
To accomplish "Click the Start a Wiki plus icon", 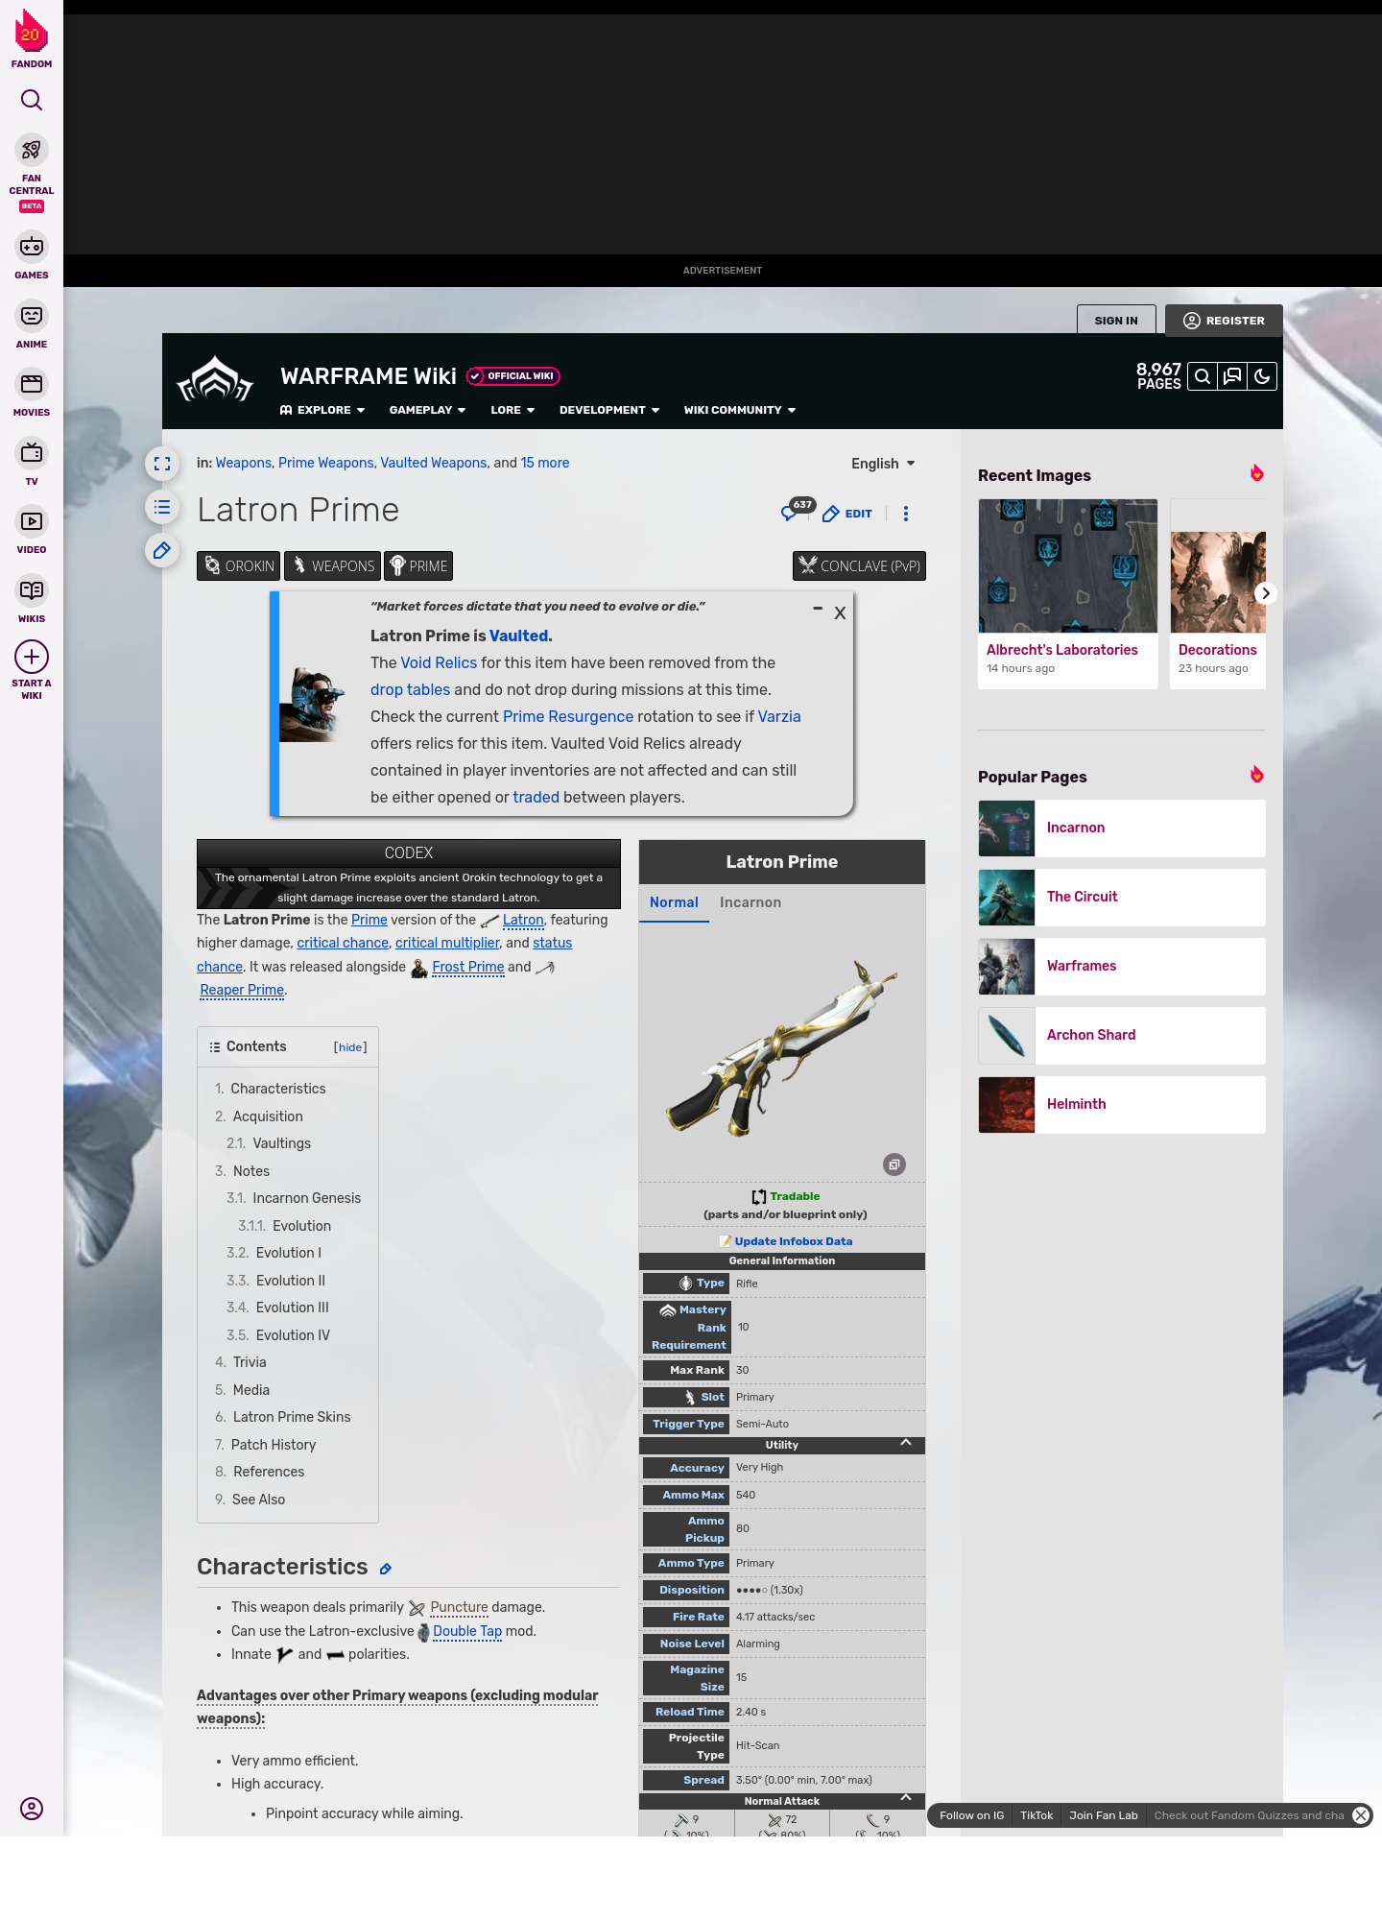I will coord(32,657).
